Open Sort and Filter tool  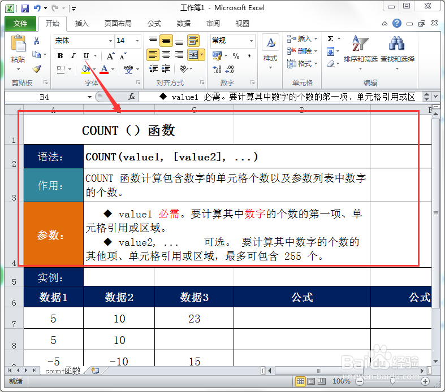pyautogui.click(x=360, y=53)
